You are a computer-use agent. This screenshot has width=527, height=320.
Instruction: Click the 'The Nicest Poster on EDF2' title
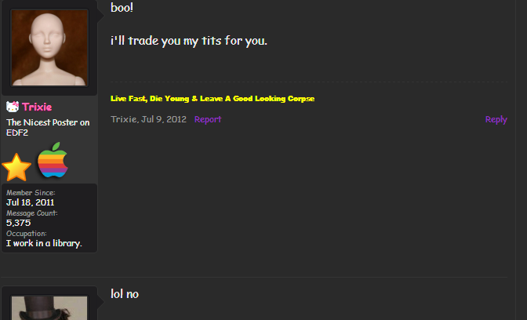pyautogui.click(x=48, y=127)
